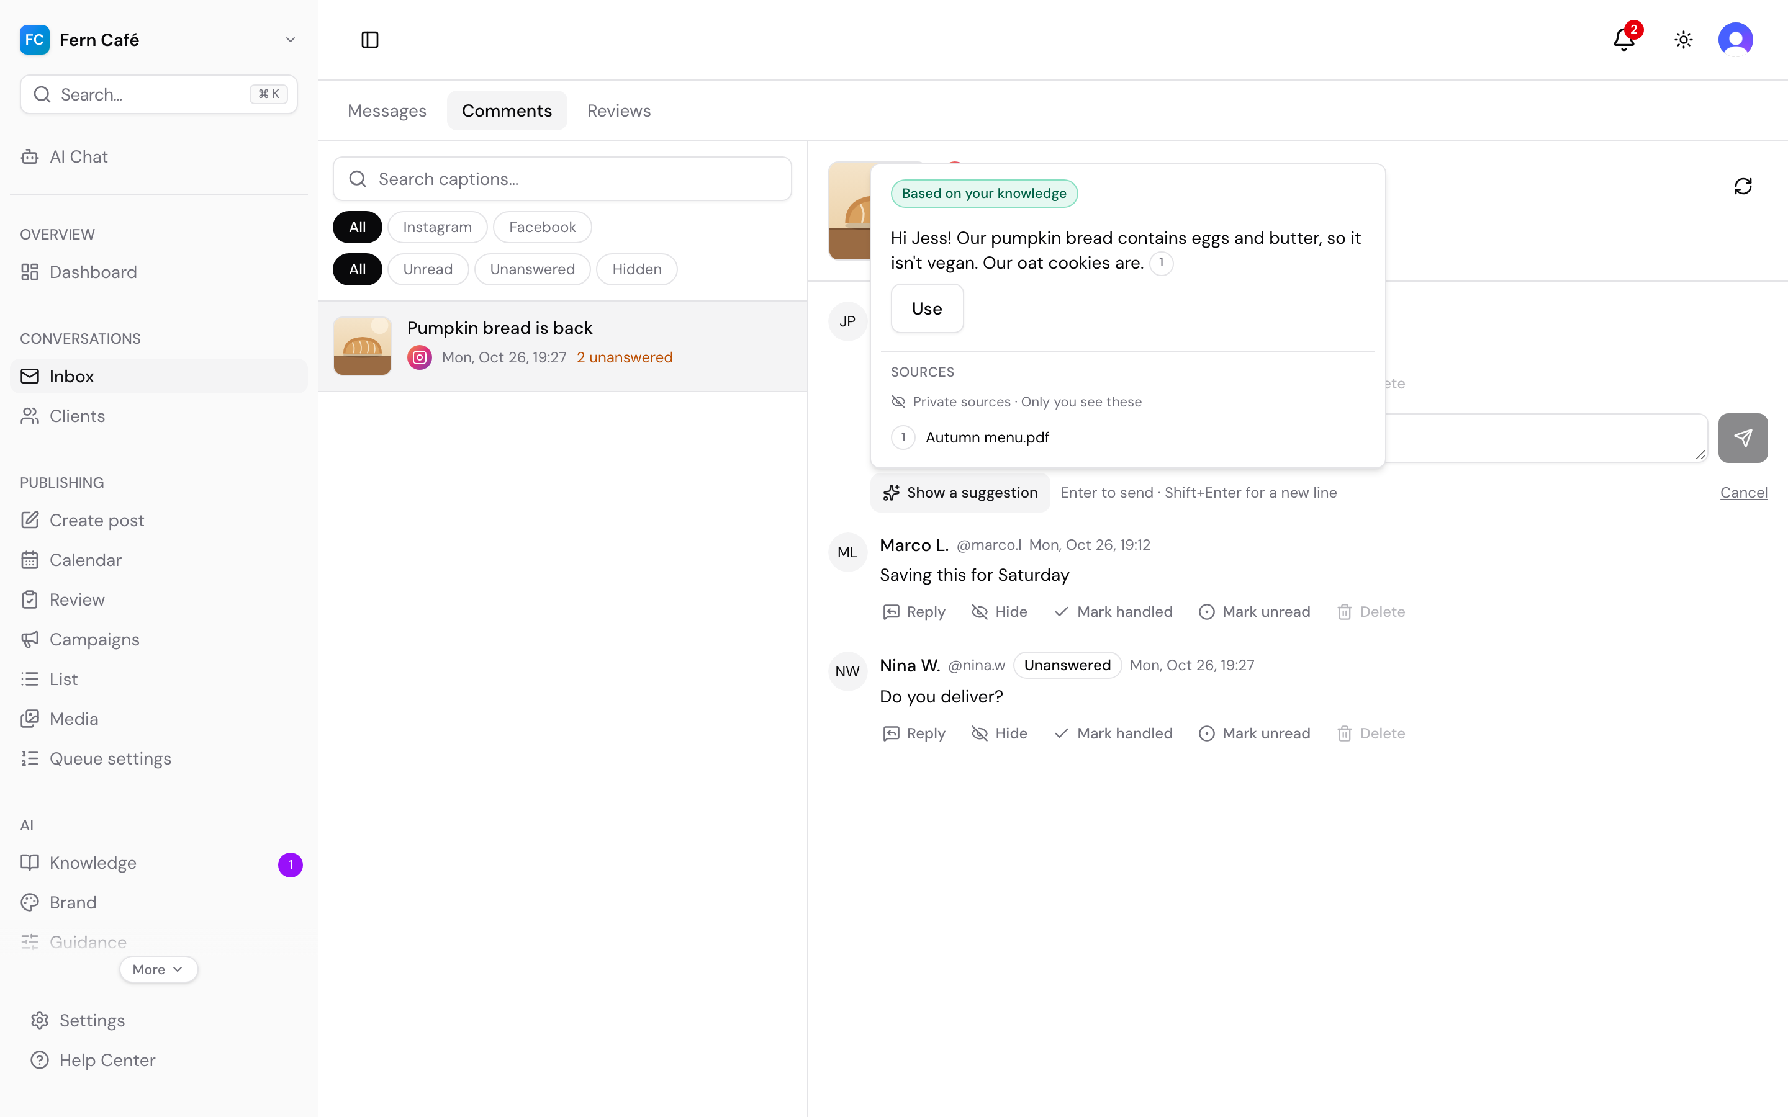Use the suggested reply
The height and width of the screenshot is (1117, 1788).
coord(926,309)
